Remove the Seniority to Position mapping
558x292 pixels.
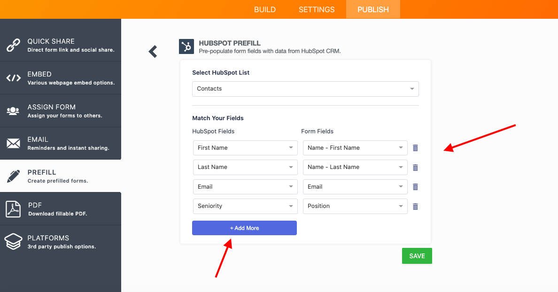[415, 207]
